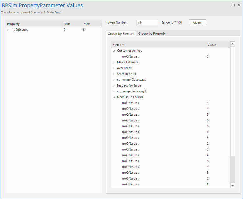The width and height of the screenshot is (243, 199).
Task: Collapse the New Issue Found? element
Action: [x=113, y=97]
